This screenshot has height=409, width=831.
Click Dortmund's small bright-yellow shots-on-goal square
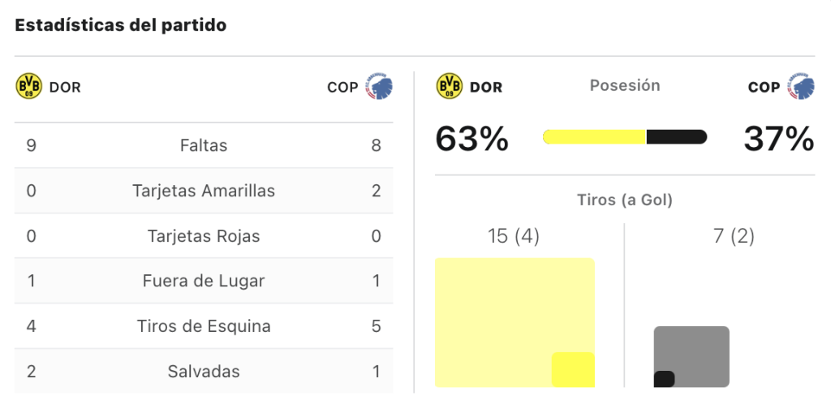point(574,370)
